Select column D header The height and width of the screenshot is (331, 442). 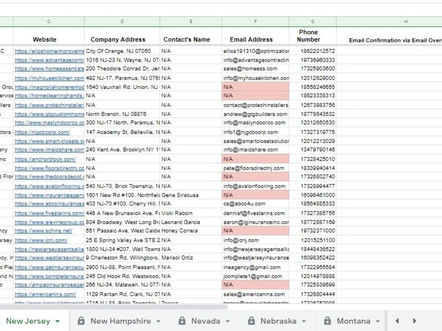coord(122,21)
